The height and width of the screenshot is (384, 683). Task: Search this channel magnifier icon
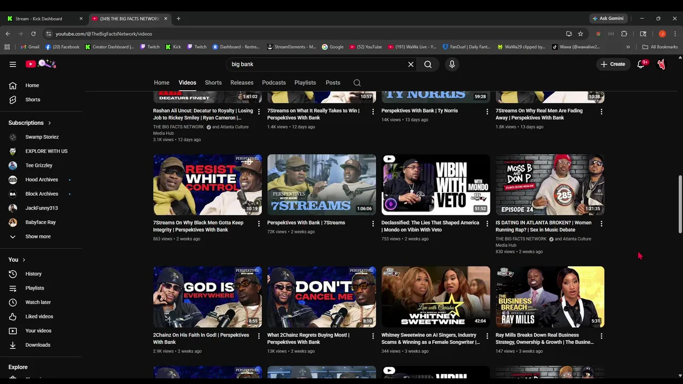click(x=357, y=83)
